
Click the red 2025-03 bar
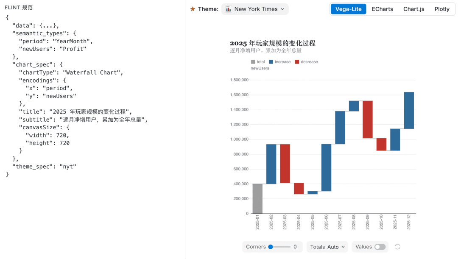click(285, 164)
